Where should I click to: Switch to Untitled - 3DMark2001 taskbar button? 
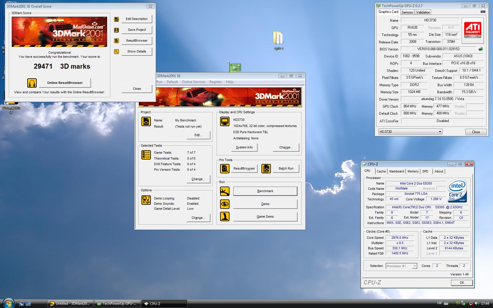coord(70,304)
